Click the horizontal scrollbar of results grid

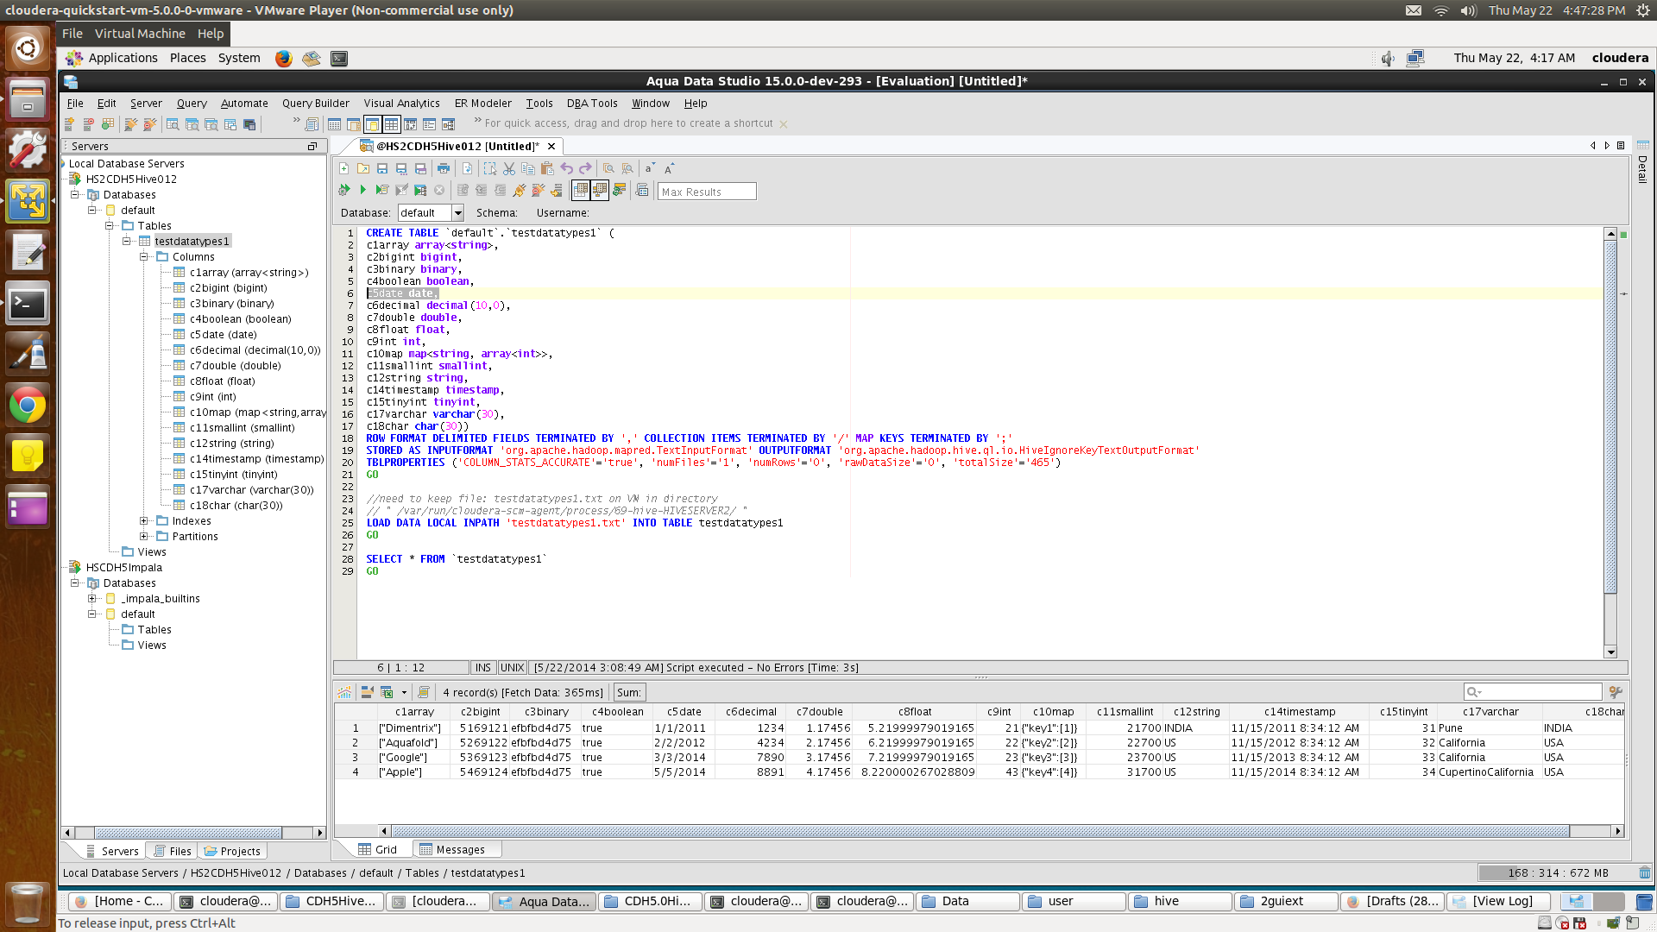coord(980,832)
